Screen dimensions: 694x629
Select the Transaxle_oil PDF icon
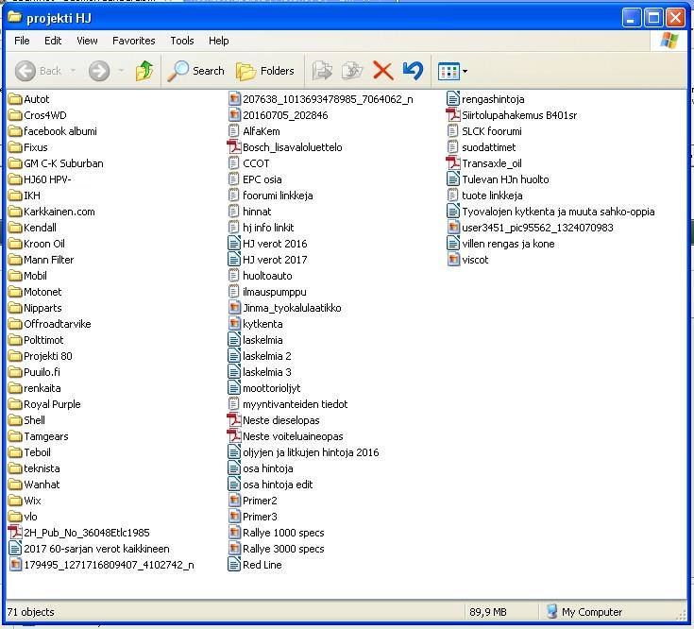point(453,162)
